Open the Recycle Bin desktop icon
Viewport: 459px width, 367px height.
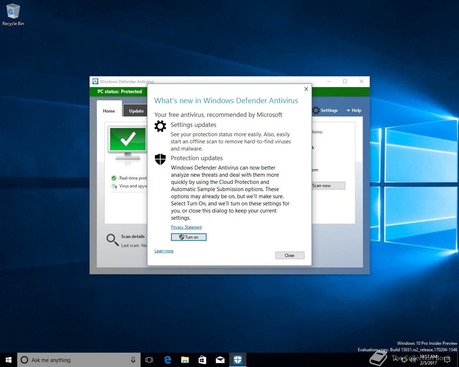(13, 15)
